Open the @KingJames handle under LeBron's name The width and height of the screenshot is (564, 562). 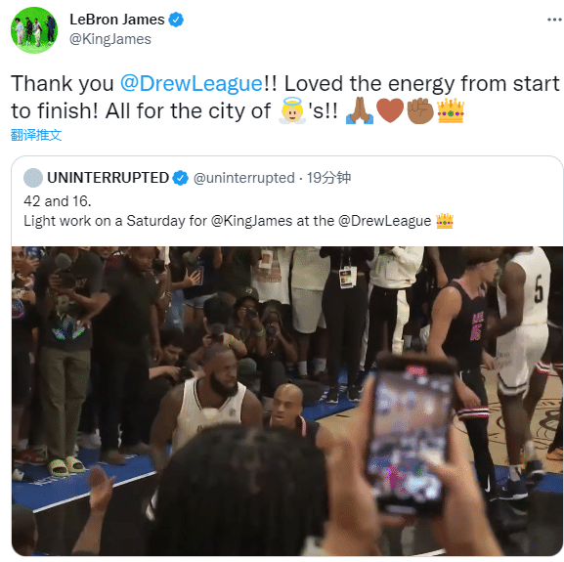[x=110, y=39]
